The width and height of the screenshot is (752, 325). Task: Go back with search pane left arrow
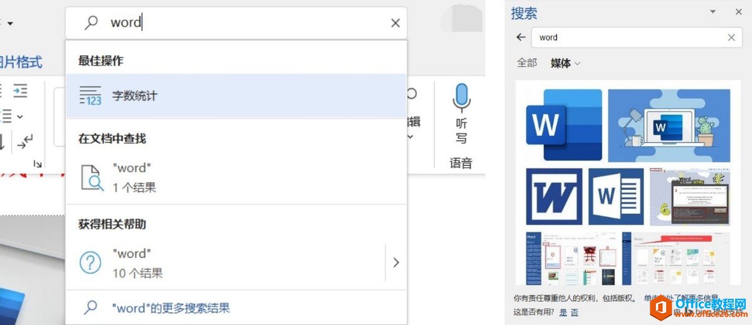[x=521, y=37]
